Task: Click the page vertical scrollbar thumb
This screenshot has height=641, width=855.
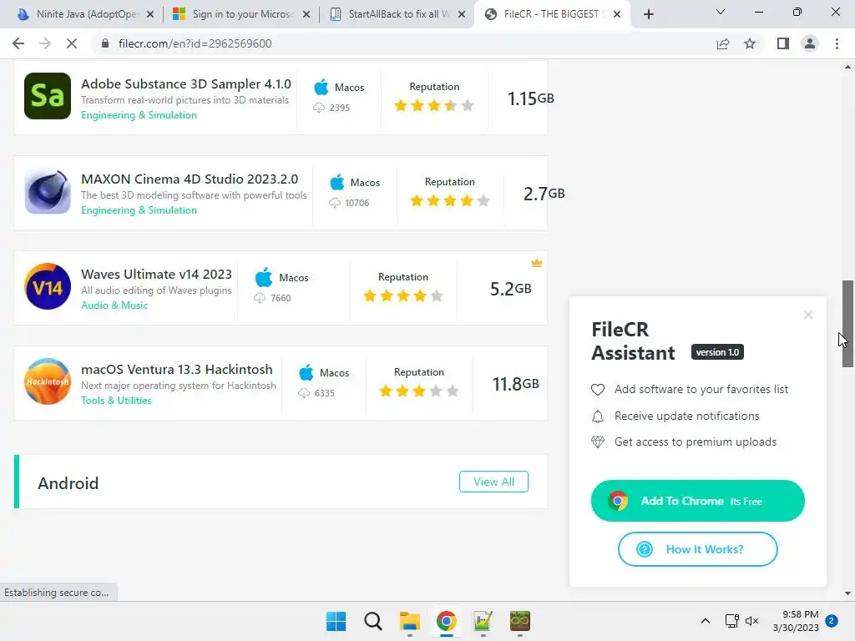Action: pyautogui.click(x=847, y=324)
